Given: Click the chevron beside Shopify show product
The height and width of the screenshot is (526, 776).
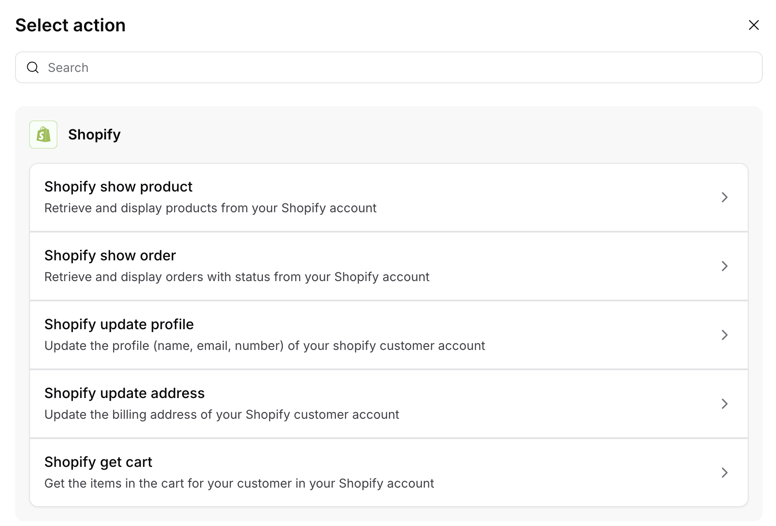Looking at the screenshot, I should (x=724, y=197).
